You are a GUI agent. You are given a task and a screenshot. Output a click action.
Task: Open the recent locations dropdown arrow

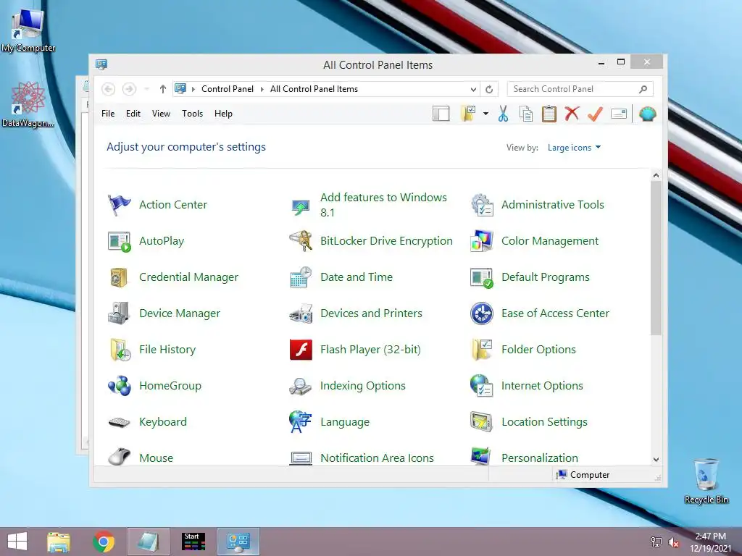point(146,89)
